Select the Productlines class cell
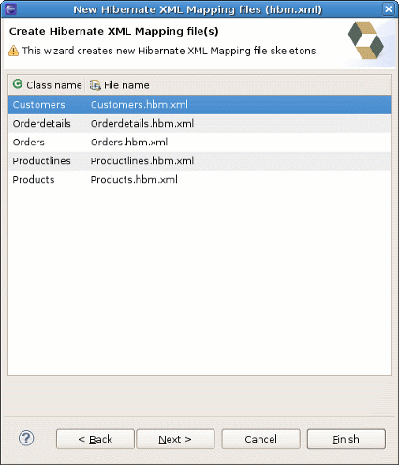Viewport: 399px width, 465px height. pos(42,161)
